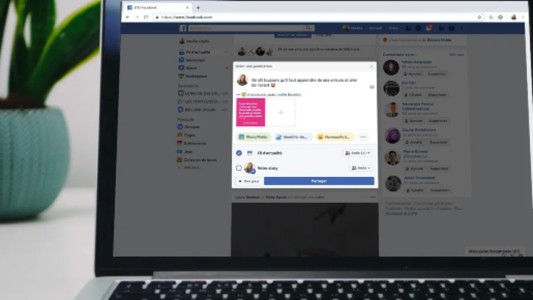
Task: Show more post options with three dots
Action: 363,137
